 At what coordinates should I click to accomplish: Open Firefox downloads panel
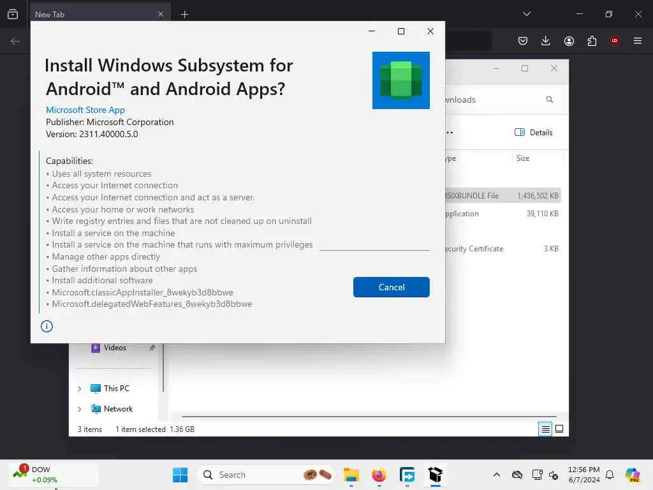[546, 41]
